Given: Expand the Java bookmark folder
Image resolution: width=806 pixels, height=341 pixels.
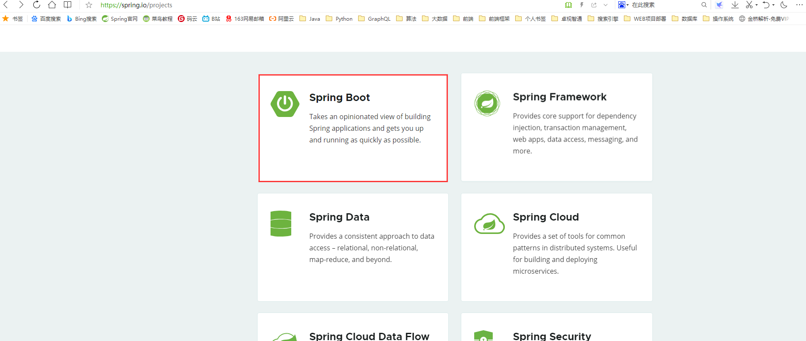Looking at the screenshot, I should coord(310,19).
